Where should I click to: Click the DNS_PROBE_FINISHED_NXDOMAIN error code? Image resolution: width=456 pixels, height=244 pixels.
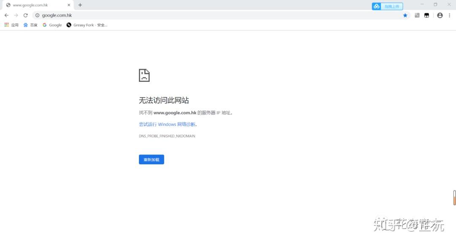pos(167,136)
